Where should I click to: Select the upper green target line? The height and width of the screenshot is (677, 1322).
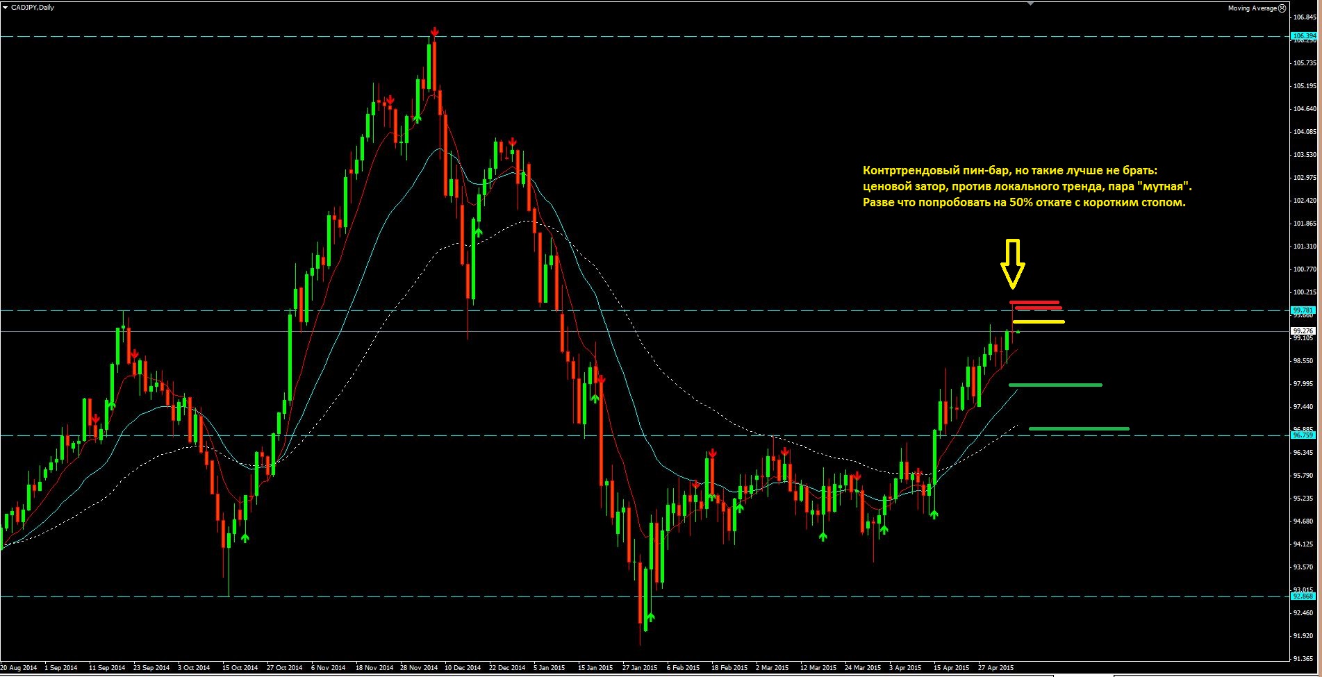pos(1055,385)
